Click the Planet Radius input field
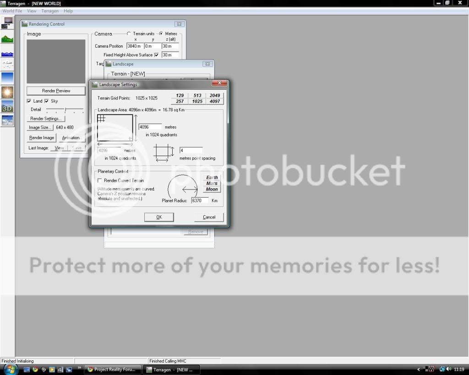 pyautogui.click(x=199, y=201)
